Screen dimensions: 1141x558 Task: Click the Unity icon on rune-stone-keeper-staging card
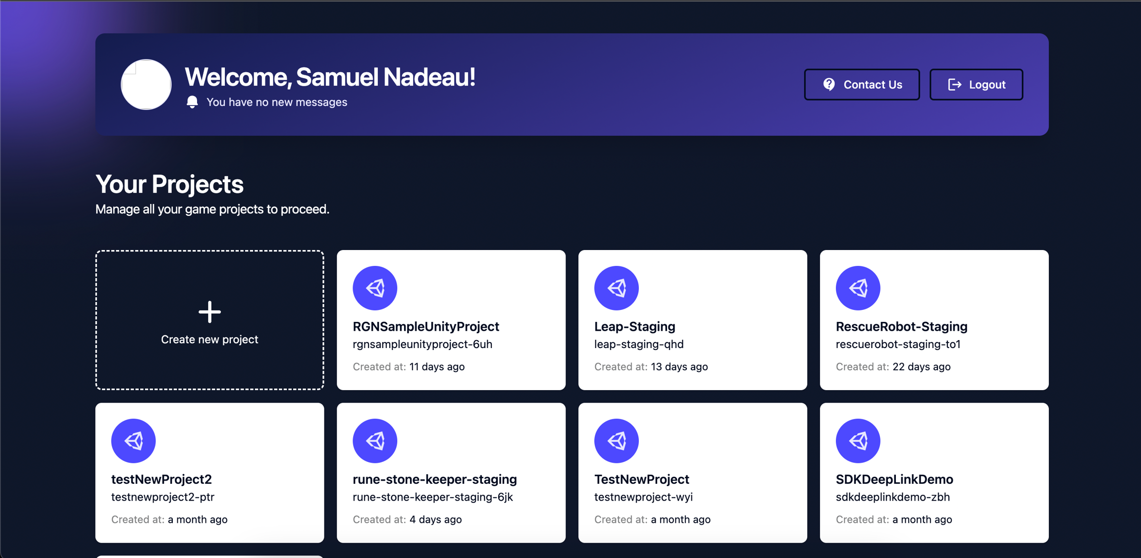pyautogui.click(x=375, y=441)
